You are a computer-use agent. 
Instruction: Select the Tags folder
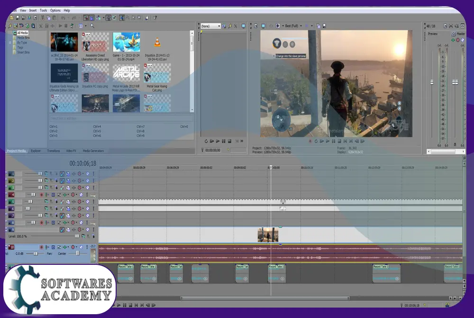pyautogui.click(x=20, y=47)
